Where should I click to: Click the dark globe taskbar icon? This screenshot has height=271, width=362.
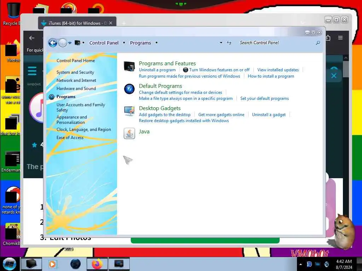click(76, 264)
